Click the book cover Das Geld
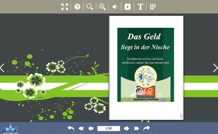The image size is (218, 134). pyautogui.click(x=146, y=65)
